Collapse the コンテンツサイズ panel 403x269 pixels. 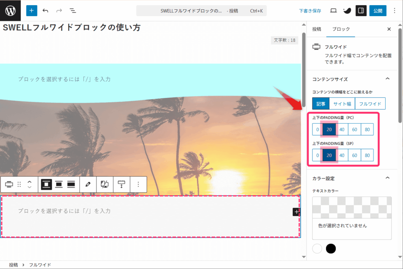point(388,79)
